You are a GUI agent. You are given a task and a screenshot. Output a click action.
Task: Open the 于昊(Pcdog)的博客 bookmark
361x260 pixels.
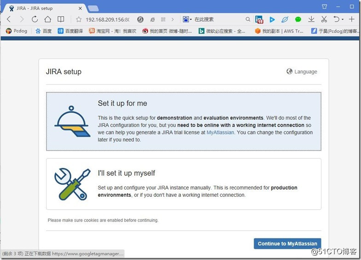[x=335, y=31]
